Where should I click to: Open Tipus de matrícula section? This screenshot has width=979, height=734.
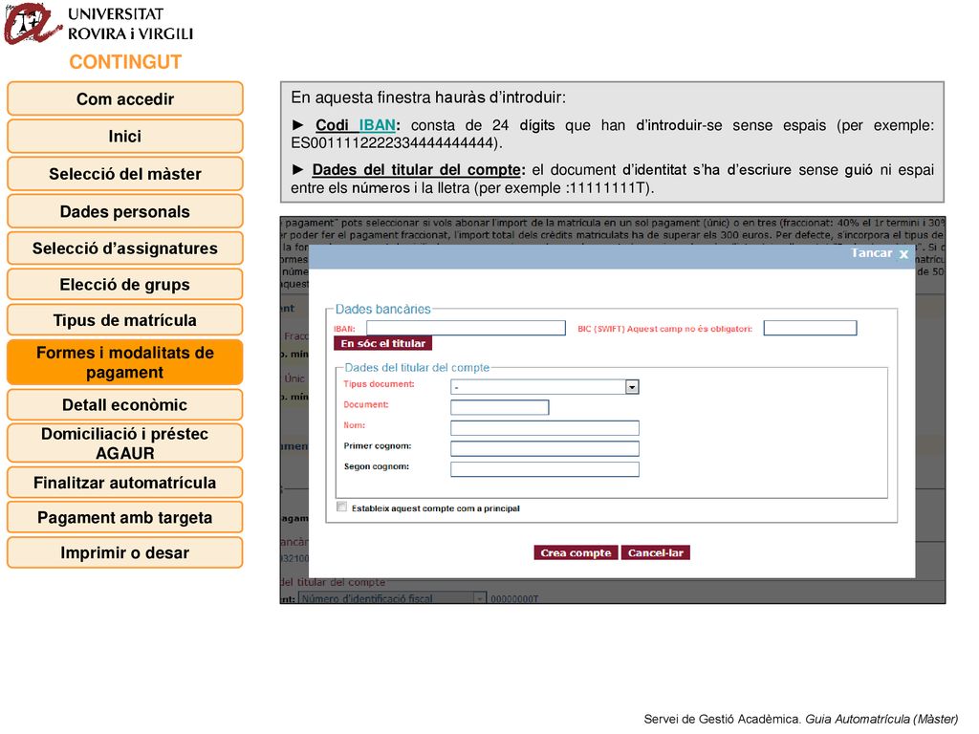(125, 320)
